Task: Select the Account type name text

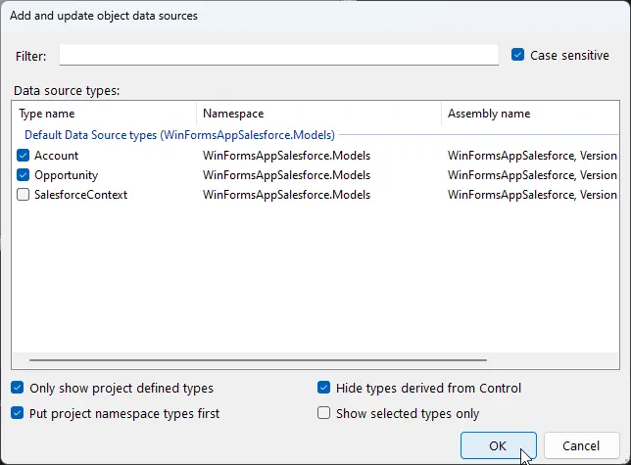Action: coord(57,156)
